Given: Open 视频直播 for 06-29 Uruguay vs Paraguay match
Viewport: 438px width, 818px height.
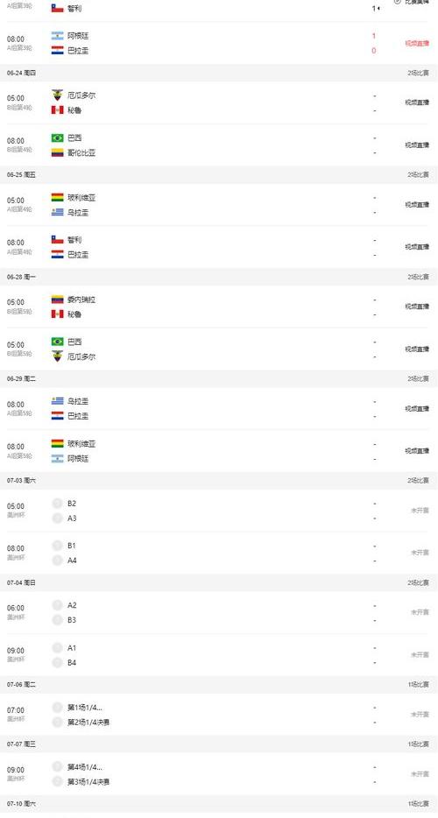Looking at the screenshot, I should (417, 408).
